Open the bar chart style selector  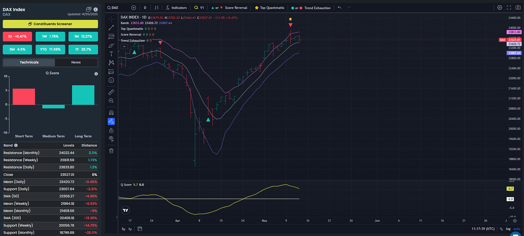(x=157, y=8)
